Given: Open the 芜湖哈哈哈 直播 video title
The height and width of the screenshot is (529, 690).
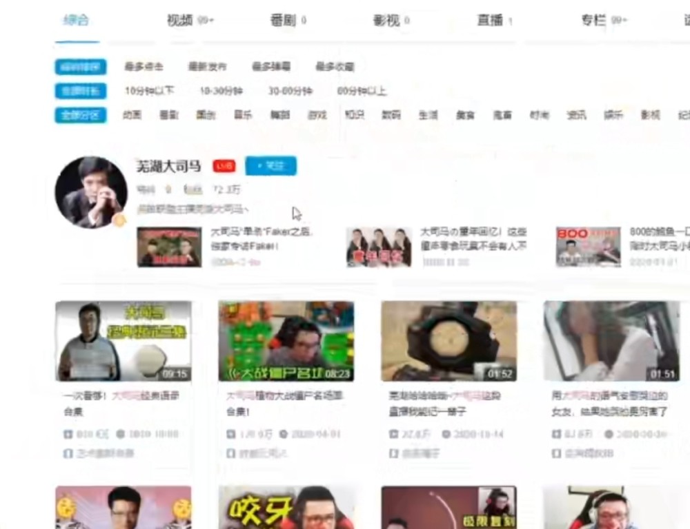Looking at the screenshot, I should pyautogui.click(x=445, y=404).
